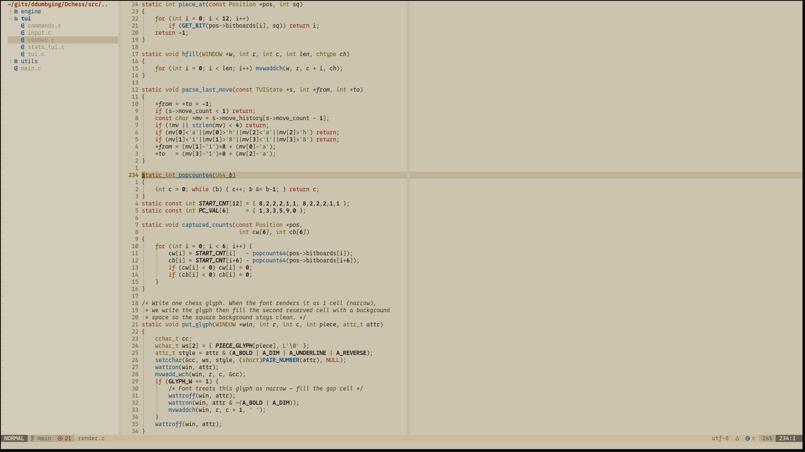Screen dimensions: 805x452
Task: Open input.c in the file tree
Action: pos(39,33)
